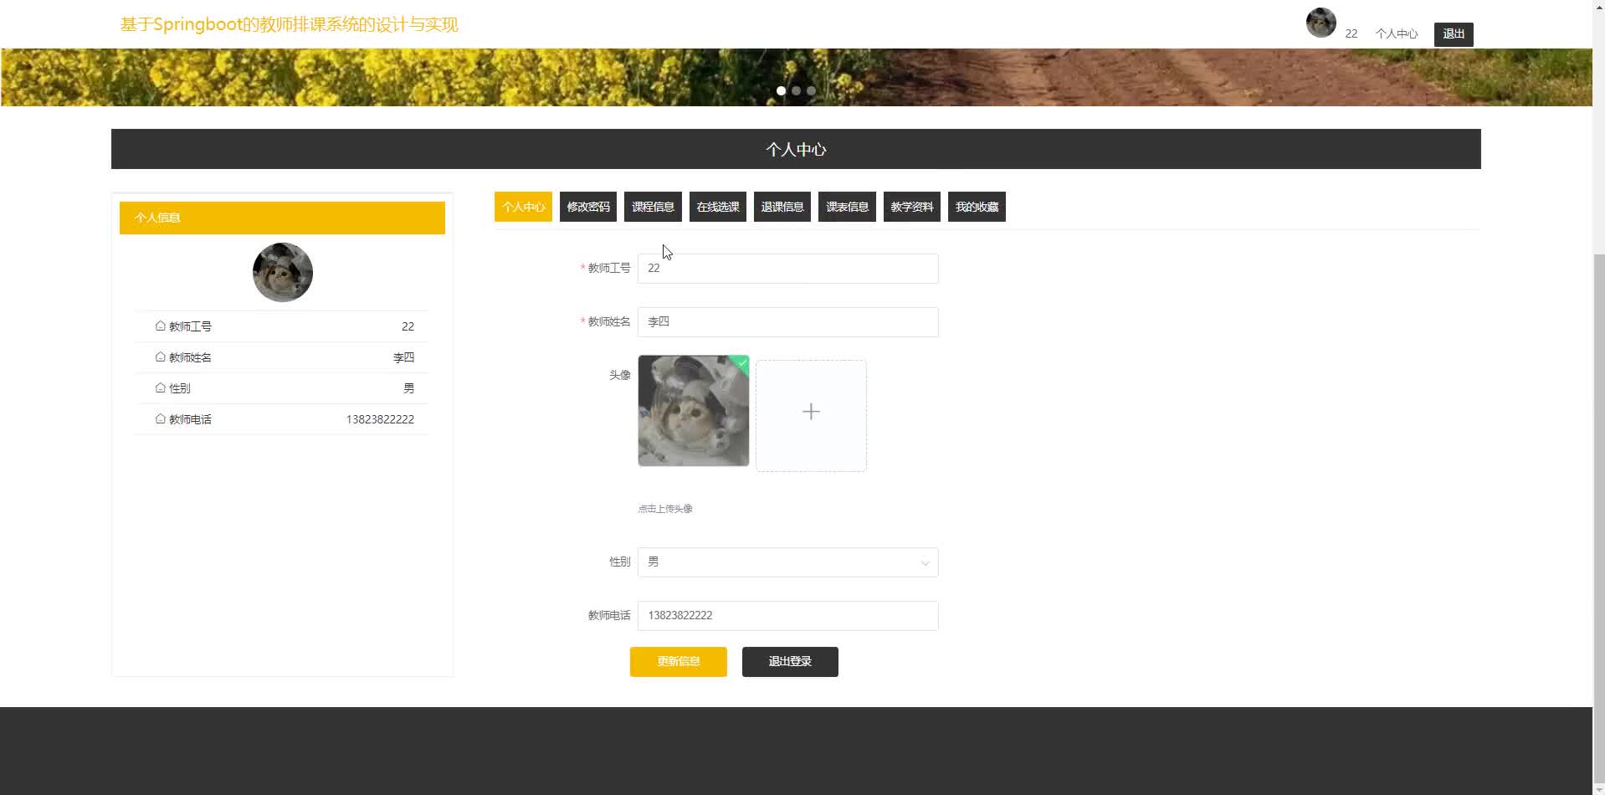This screenshot has width=1605, height=795.
Task: Click username 22 in the header
Action: point(1351,34)
